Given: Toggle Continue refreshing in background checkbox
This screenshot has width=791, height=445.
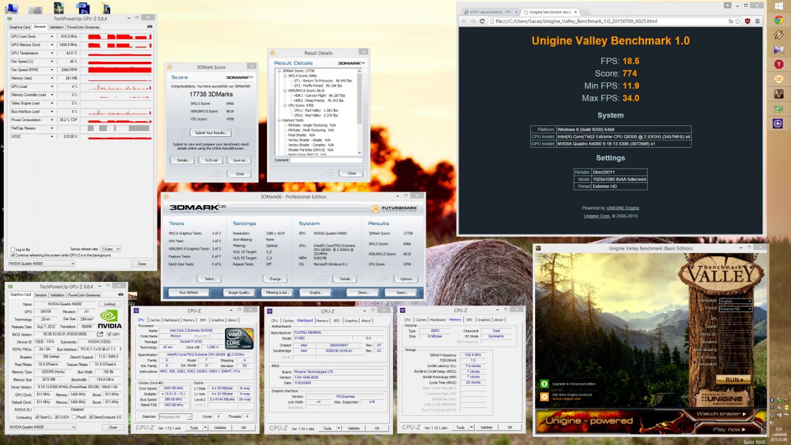Looking at the screenshot, I should 13,255.
